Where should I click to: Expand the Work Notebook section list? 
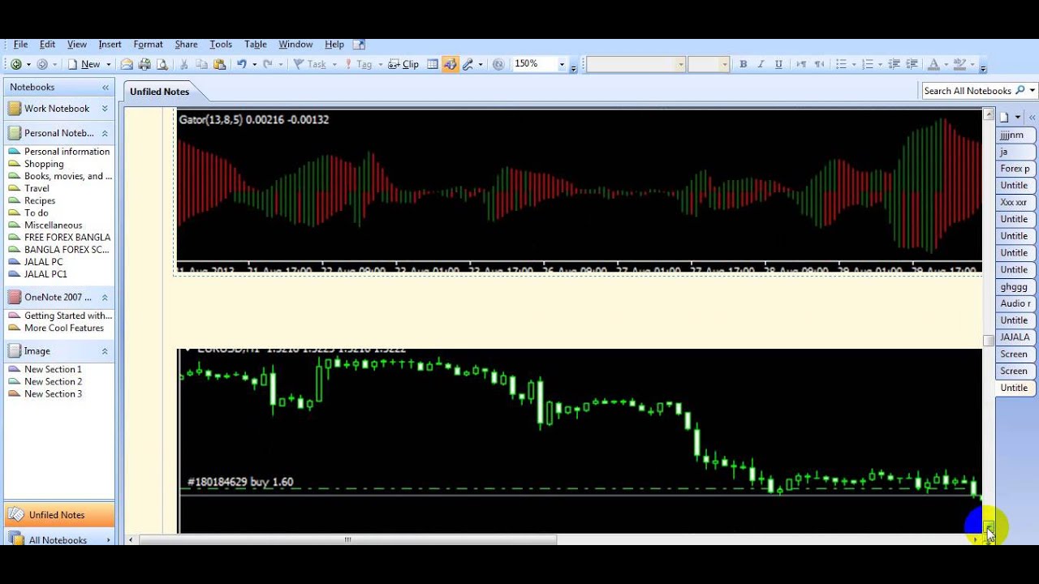pos(105,109)
